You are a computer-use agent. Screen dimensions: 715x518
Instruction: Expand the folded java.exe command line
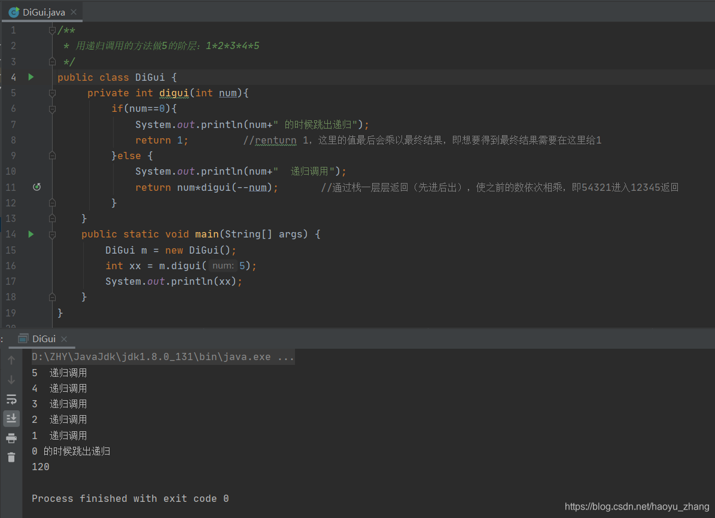(163, 357)
